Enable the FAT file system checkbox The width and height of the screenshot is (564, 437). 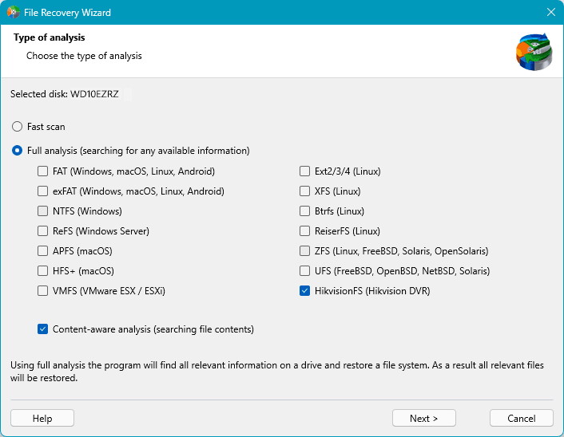(42, 171)
